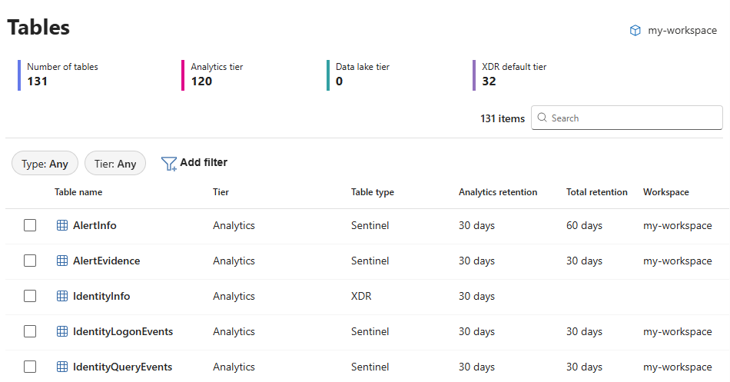This screenshot has height=382, width=730.
Task: Click the AlertInfo table grid icon
Action: point(62,225)
